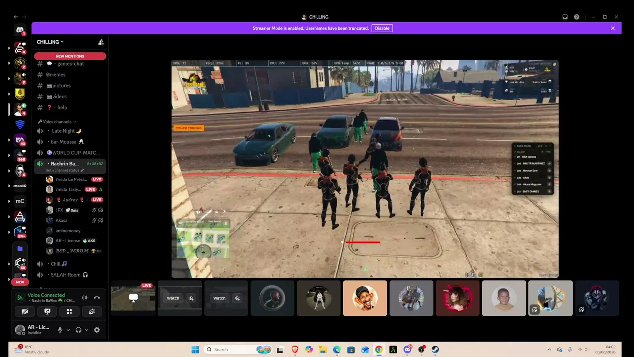Collapse the Voice channels category
This screenshot has width=634, height=357.
[x=57, y=122]
